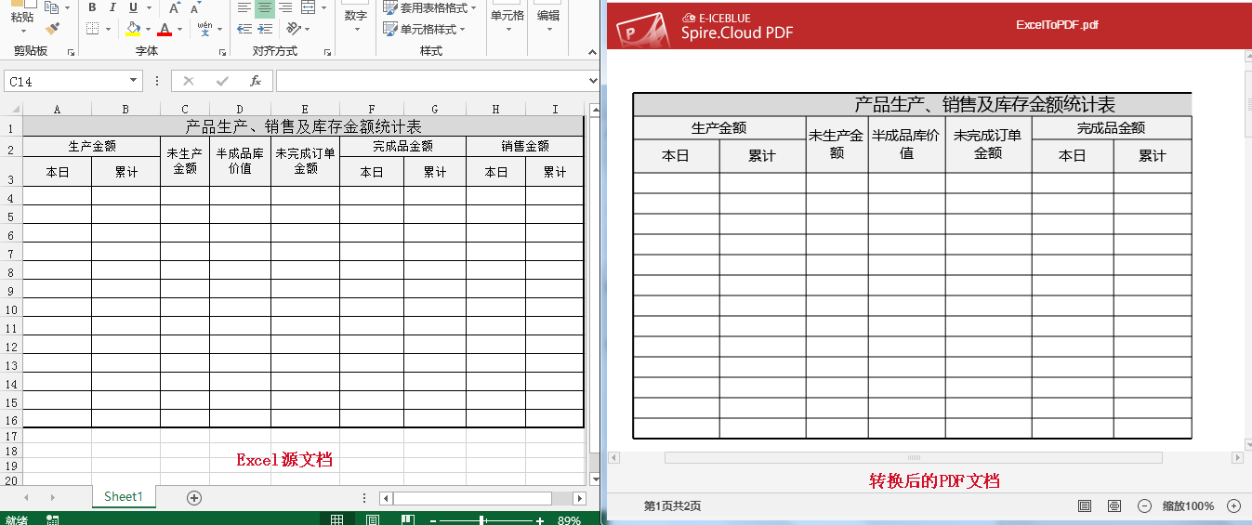
Task: Open underline style dropdown arrow
Action: [148, 7]
